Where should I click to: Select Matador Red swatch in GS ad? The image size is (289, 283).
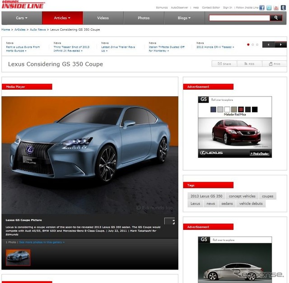(x=241, y=110)
